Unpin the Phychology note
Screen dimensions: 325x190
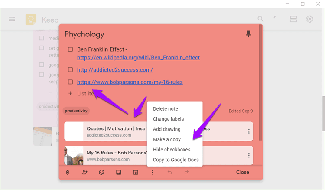coord(249,34)
